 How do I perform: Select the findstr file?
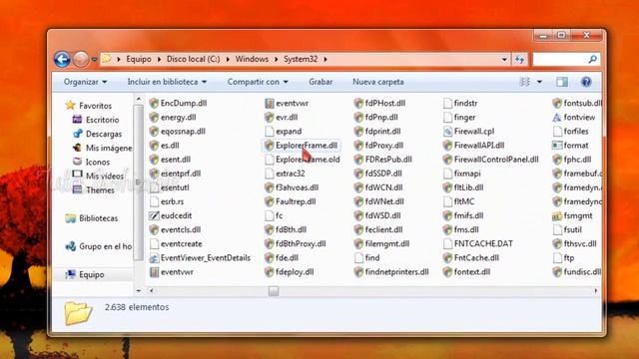coord(460,104)
